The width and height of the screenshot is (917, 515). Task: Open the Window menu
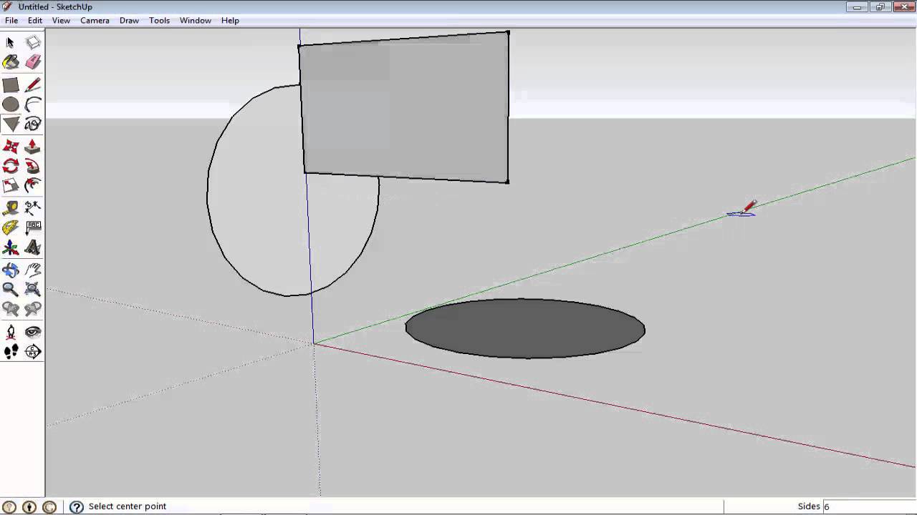pyautogui.click(x=195, y=20)
